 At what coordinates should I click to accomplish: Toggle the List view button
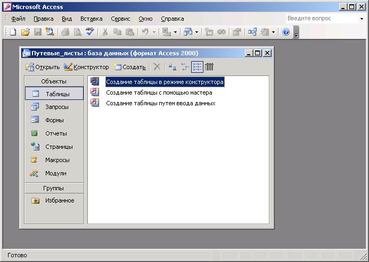click(197, 67)
